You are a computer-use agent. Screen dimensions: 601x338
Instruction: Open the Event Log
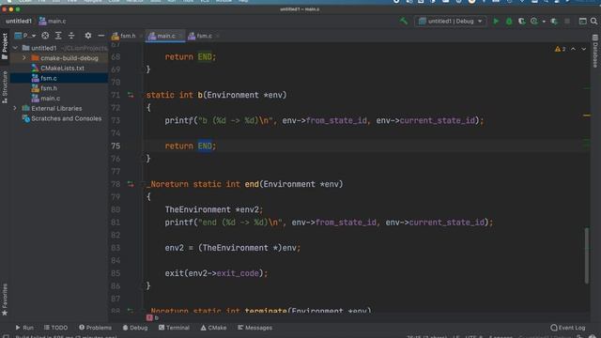[568, 328]
